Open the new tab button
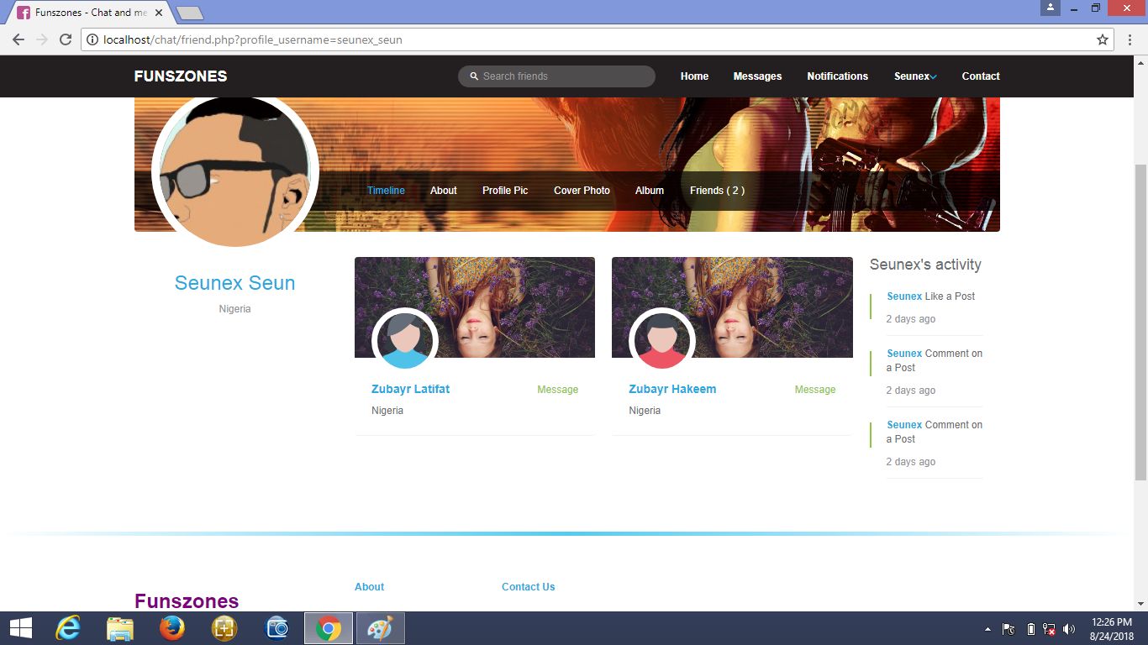 tap(191, 13)
